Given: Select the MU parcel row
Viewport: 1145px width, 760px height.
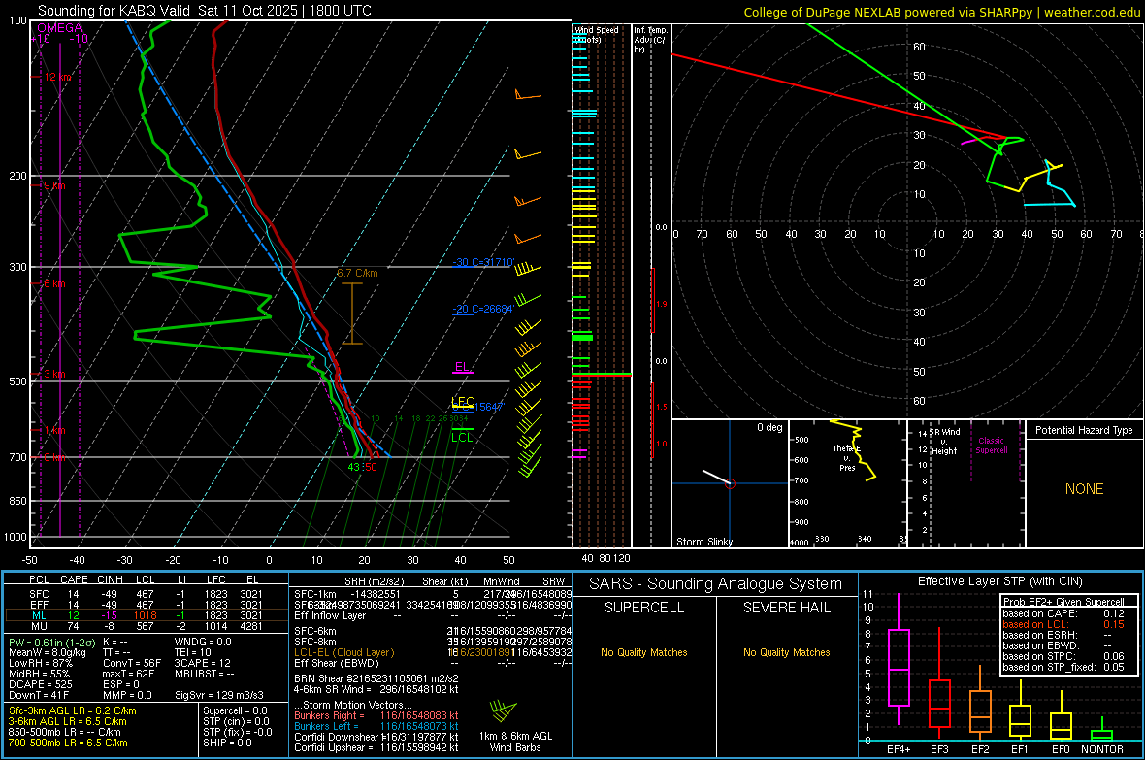Looking at the screenshot, I should tap(146, 626).
